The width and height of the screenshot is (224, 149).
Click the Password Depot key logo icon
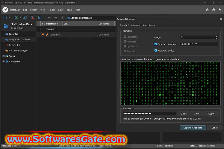click(x=5, y=10)
